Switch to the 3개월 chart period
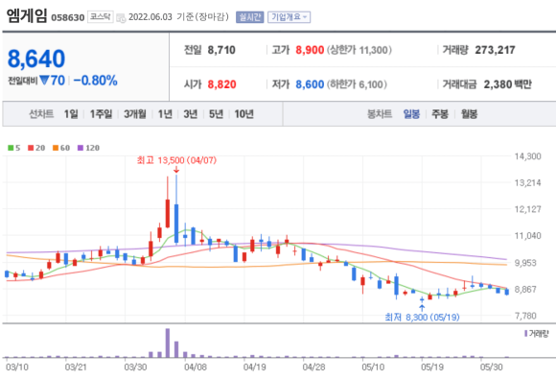The image size is (556, 379). click(x=135, y=114)
